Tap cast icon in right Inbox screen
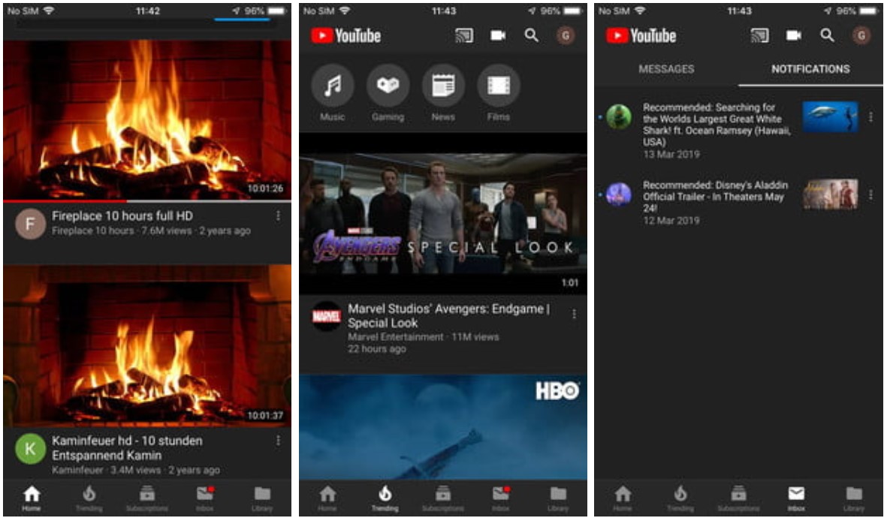 pos(759,35)
